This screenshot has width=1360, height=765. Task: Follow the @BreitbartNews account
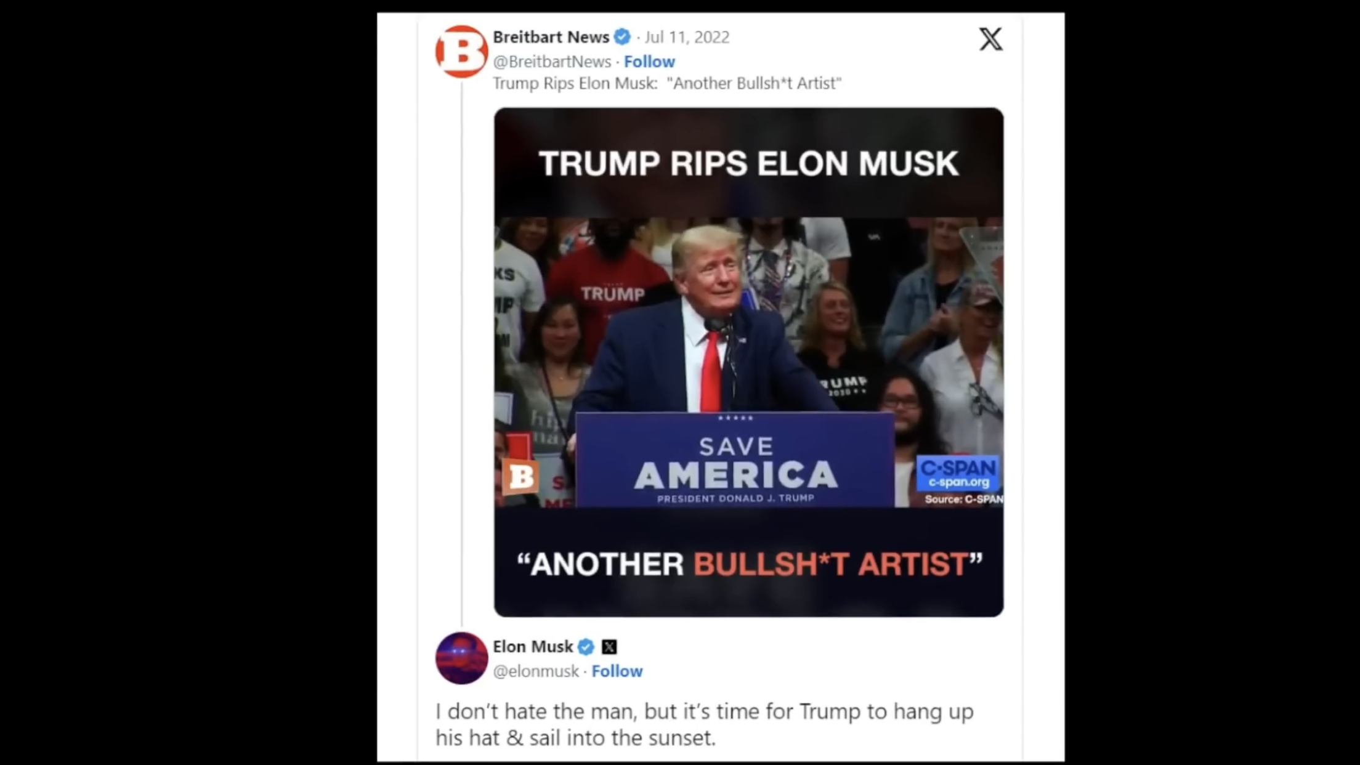(x=649, y=62)
